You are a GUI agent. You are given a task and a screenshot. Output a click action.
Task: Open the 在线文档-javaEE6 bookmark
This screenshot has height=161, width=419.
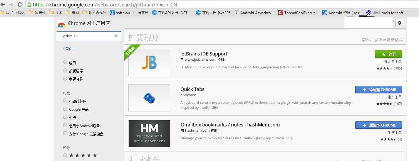point(213,13)
